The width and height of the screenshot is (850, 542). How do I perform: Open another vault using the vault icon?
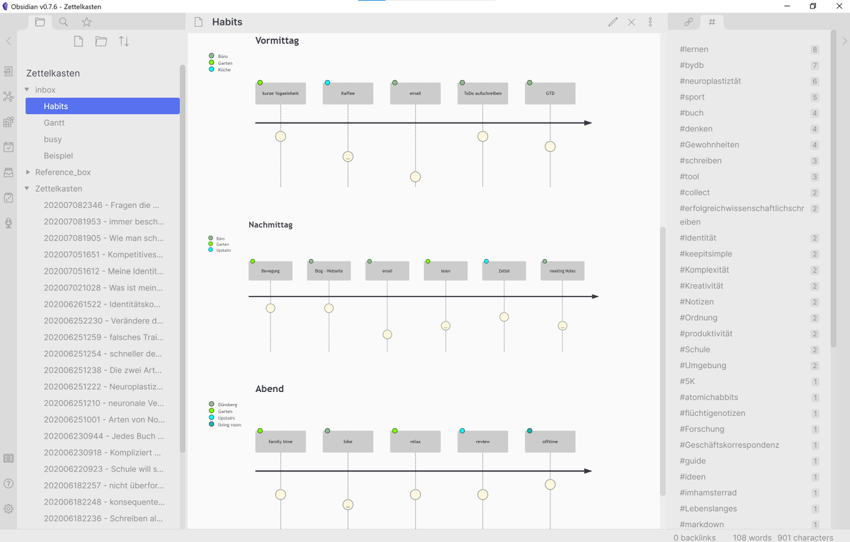point(8,459)
